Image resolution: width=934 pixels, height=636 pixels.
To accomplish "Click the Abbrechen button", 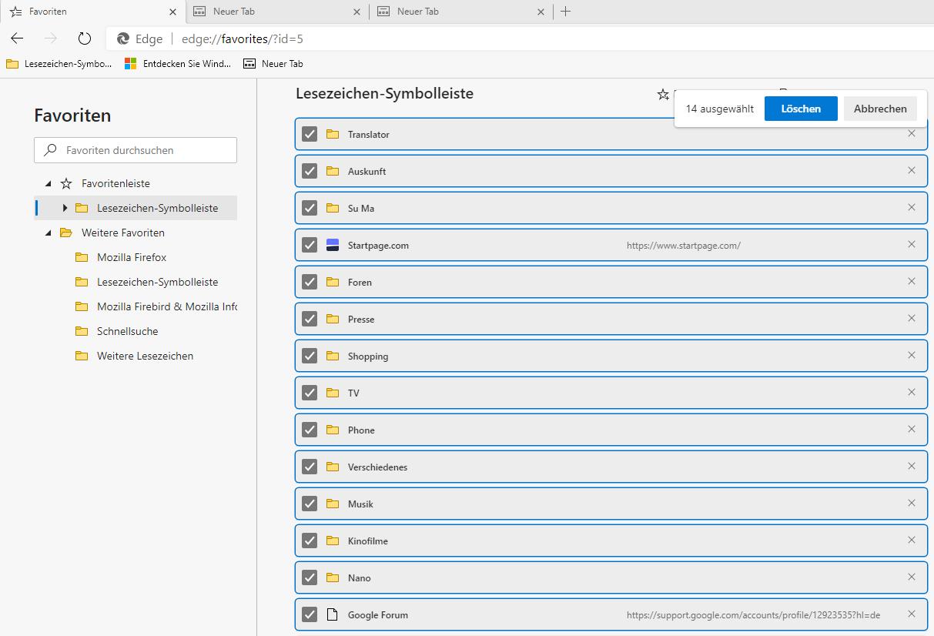I will point(880,109).
